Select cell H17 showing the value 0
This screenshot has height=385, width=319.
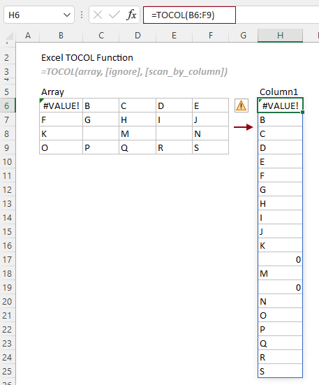coord(280,259)
